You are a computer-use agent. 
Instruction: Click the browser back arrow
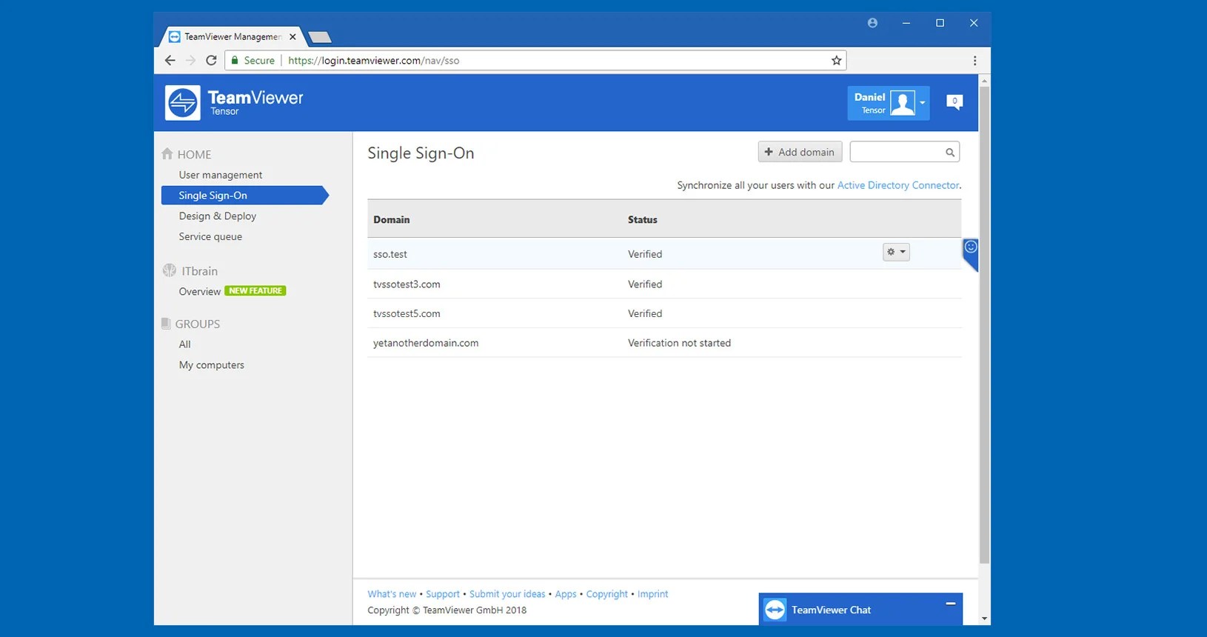point(170,61)
